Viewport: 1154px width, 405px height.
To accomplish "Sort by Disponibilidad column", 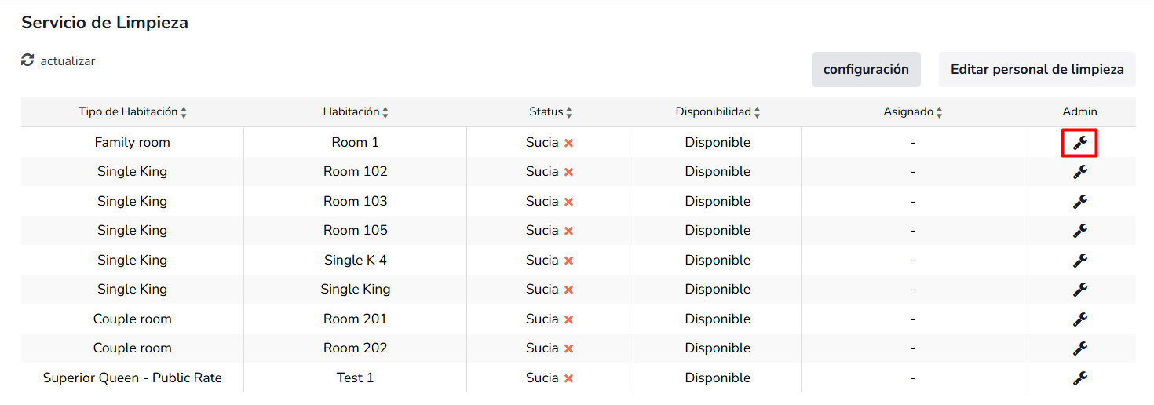I will pos(718,111).
